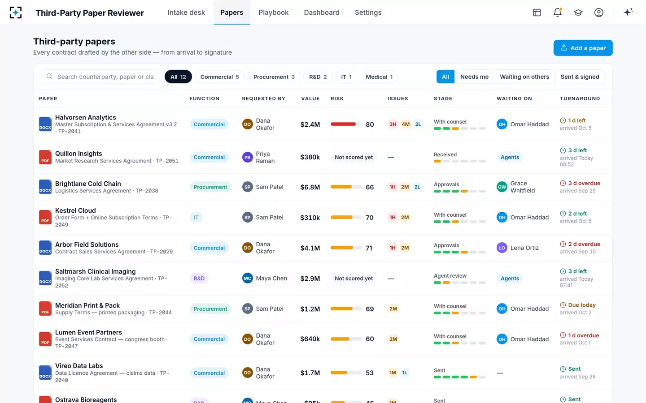Screen dimensions: 646x403
Task: Filter papers by R&D 2 chip
Action: (318, 77)
